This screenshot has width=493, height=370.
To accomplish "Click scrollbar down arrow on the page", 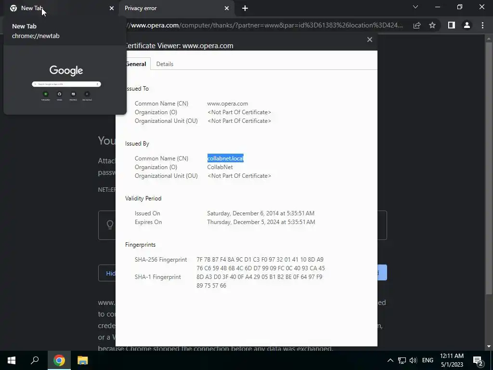I will 488,346.
